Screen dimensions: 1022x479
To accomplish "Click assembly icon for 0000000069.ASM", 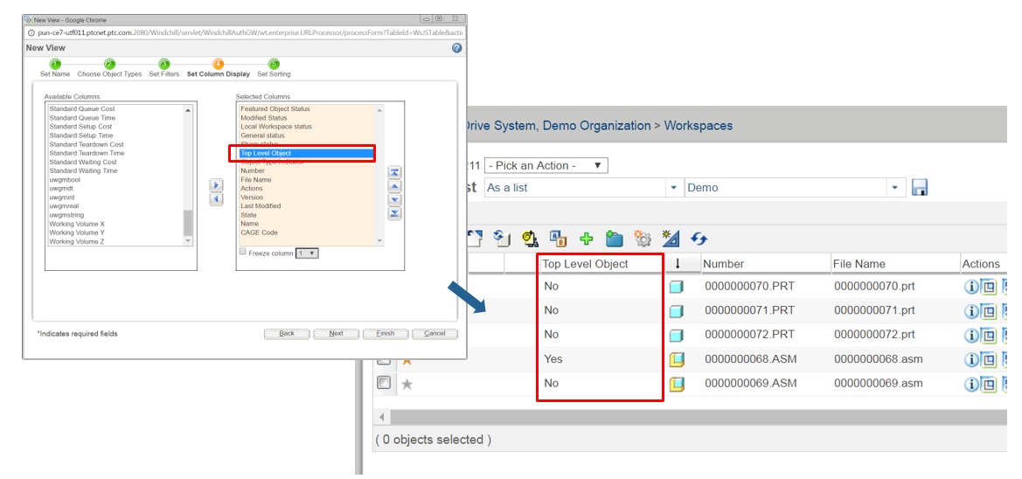I will pyautogui.click(x=677, y=383).
